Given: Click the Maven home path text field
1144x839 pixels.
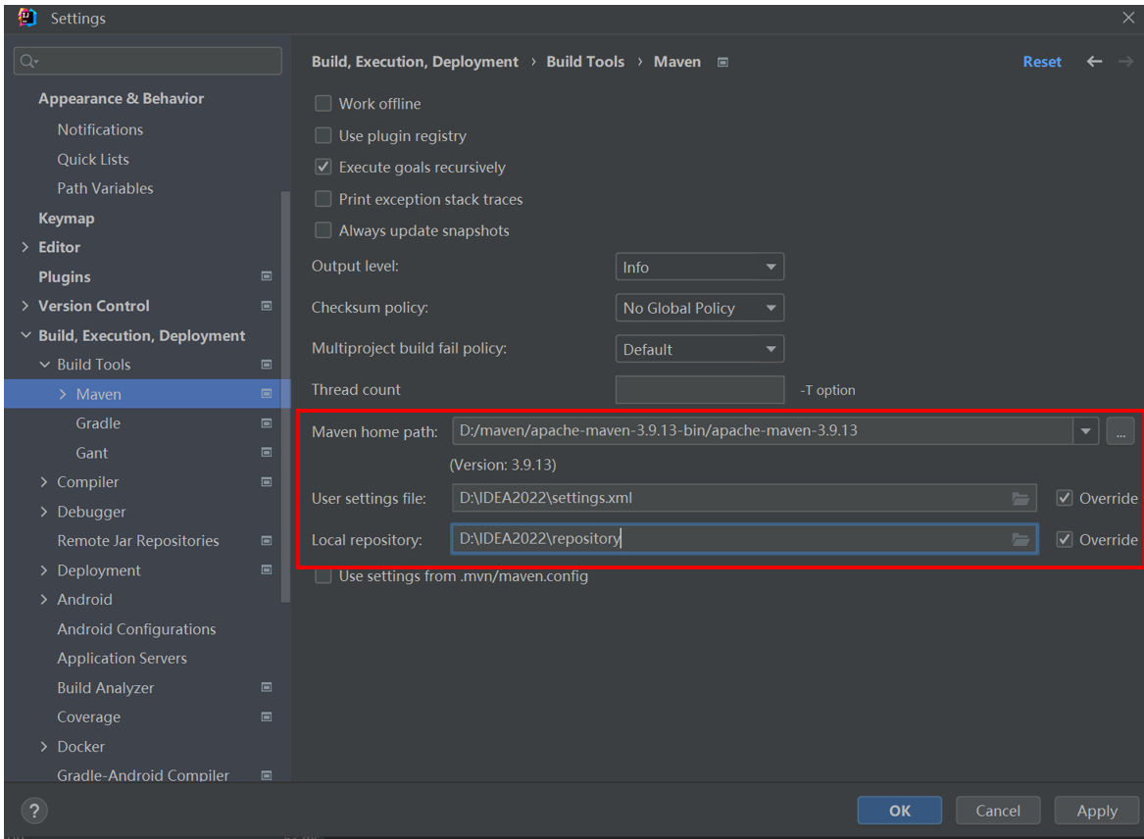Looking at the screenshot, I should click(x=763, y=431).
